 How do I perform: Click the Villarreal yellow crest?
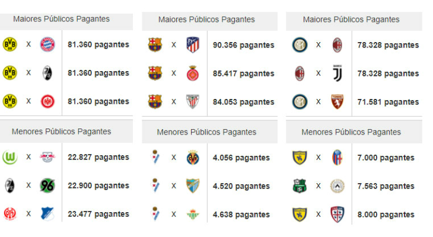pos(193,158)
